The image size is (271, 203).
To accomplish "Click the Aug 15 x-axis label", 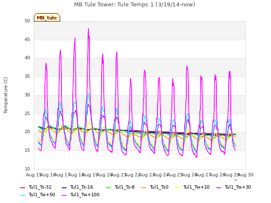I will point(33,175).
